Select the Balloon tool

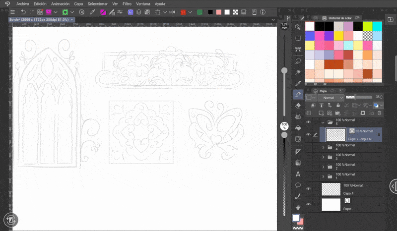pyautogui.click(x=298, y=185)
